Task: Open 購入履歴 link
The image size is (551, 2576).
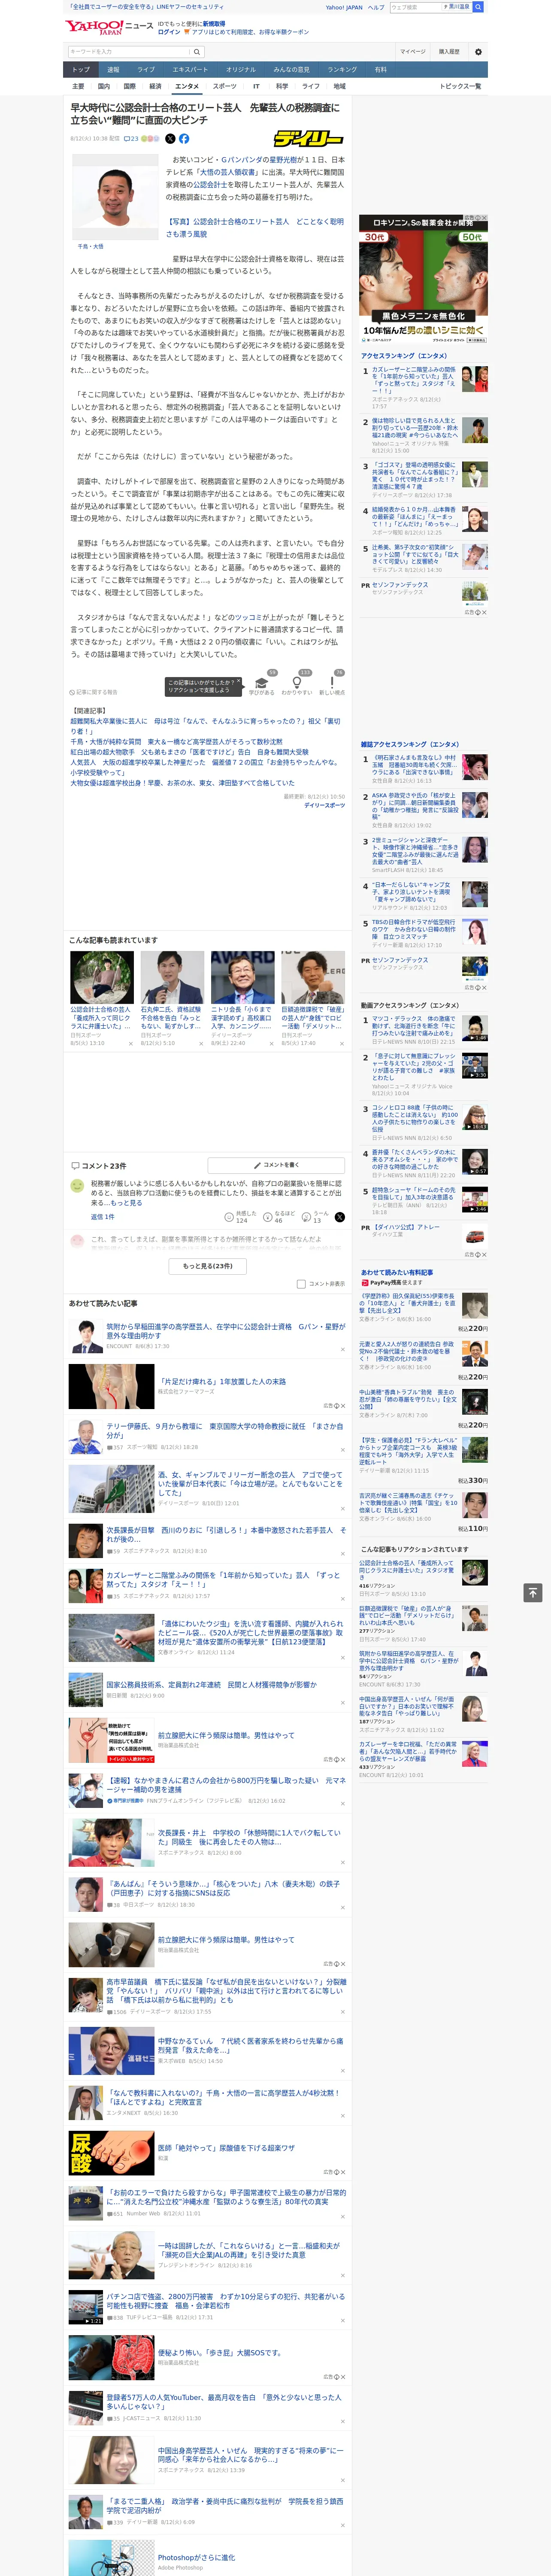Action: click(449, 51)
